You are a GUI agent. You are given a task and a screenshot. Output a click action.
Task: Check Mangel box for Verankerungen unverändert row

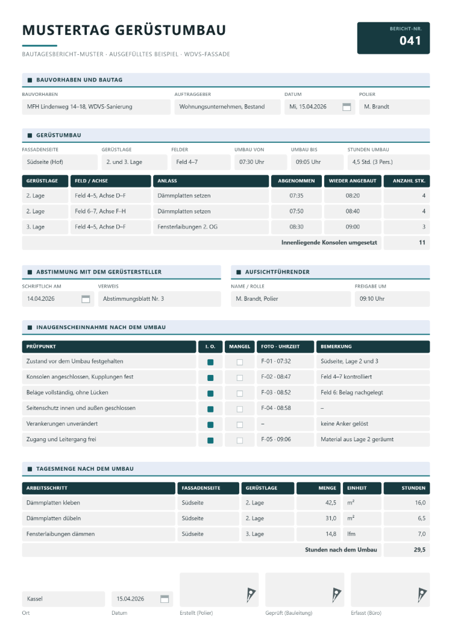(240, 424)
